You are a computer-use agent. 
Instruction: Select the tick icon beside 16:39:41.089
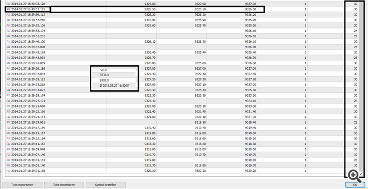click(x=9, y=63)
